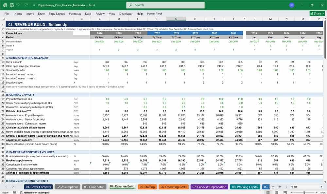The width and height of the screenshot is (327, 194).
Task: Open the Formulas ribbon tab
Action: point(75,13)
